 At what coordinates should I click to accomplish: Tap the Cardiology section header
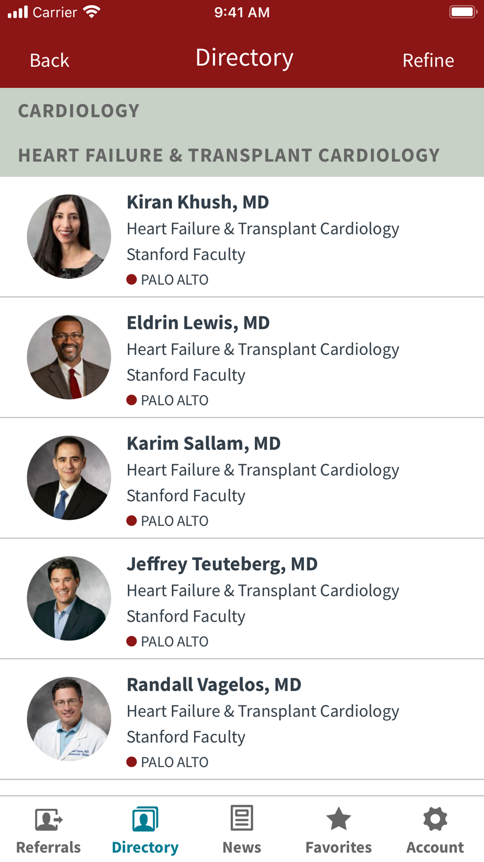tap(79, 111)
